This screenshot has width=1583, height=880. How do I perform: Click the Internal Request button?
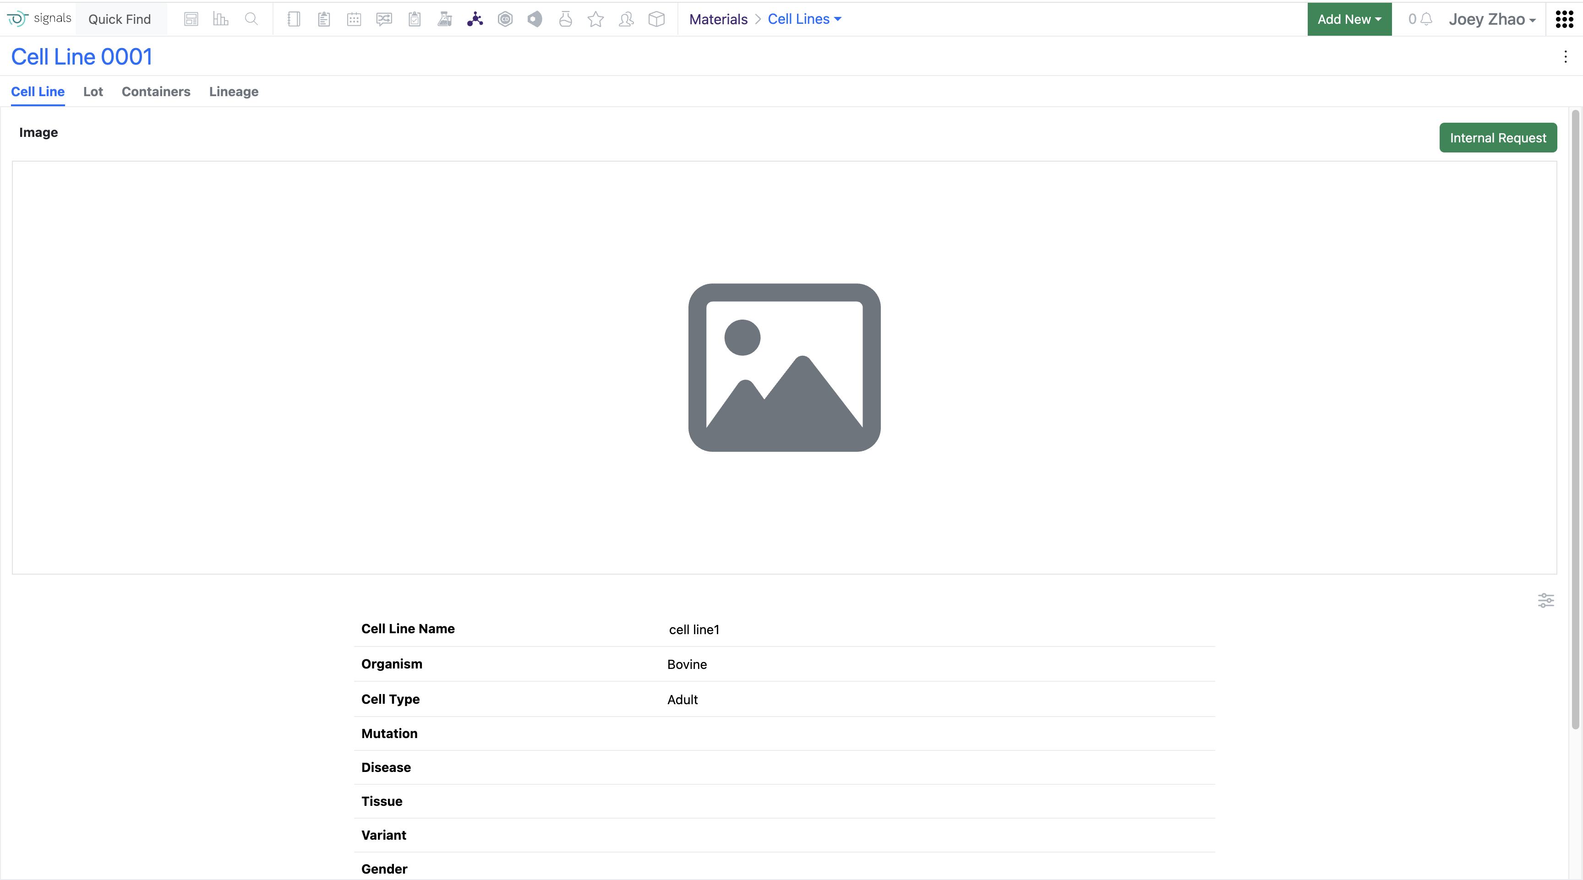[1498, 137]
